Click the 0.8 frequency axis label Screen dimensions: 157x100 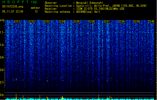[2, 70]
